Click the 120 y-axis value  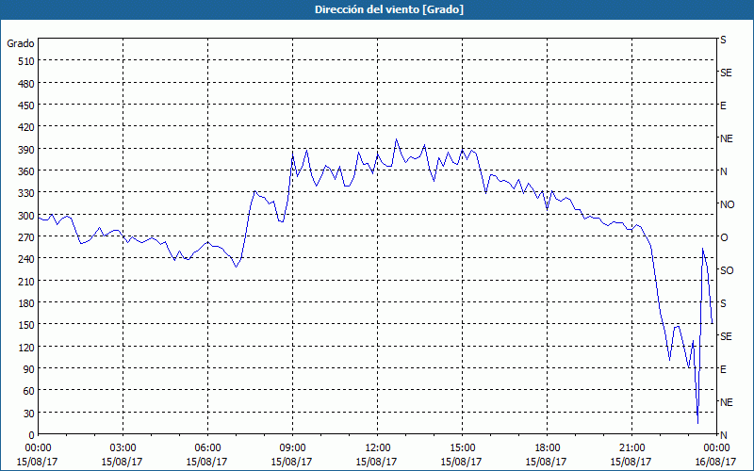click(26, 347)
